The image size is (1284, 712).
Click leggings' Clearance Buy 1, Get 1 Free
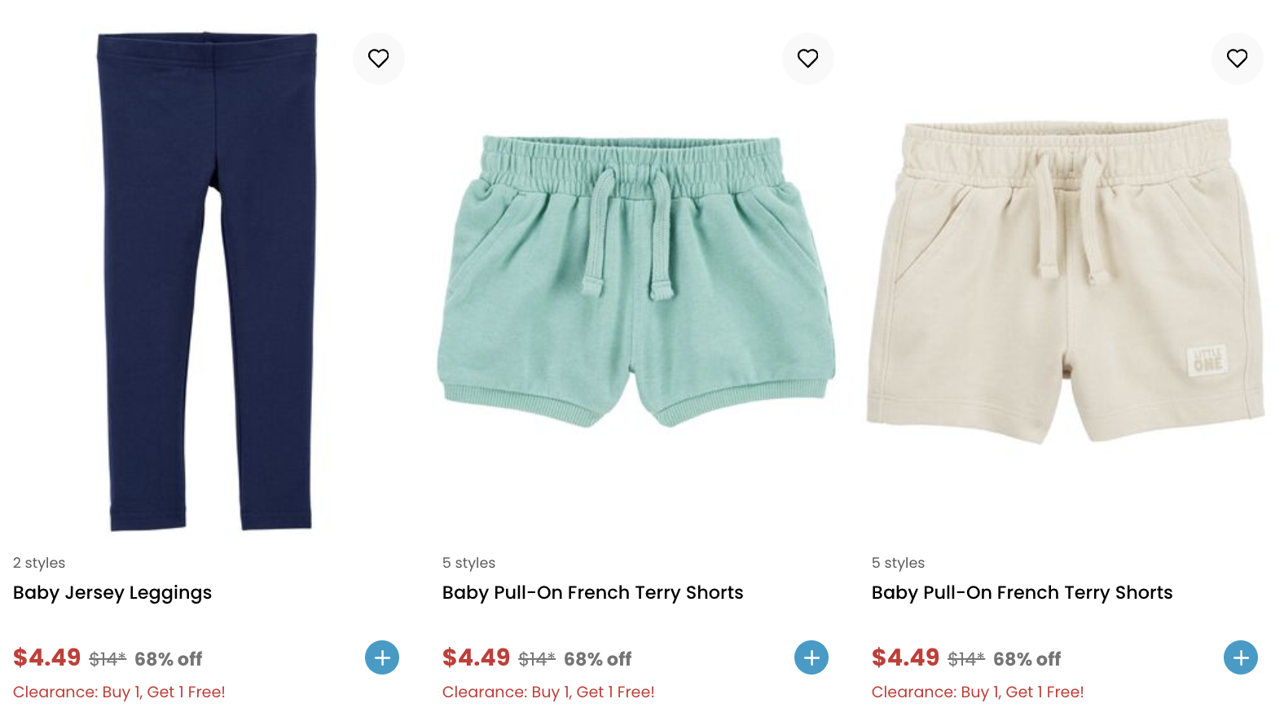pyautogui.click(x=119, y=692)
